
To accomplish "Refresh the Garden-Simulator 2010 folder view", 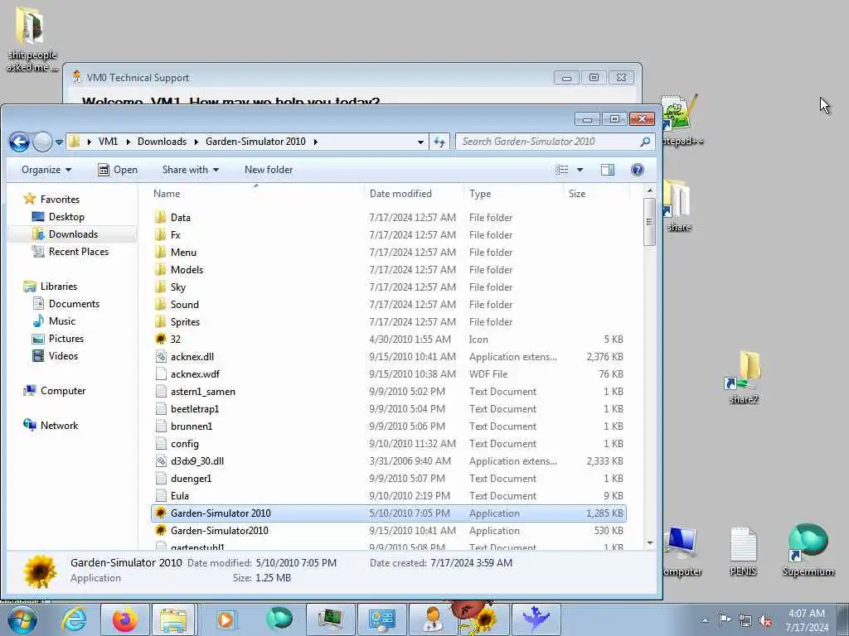I will point(439,142).
